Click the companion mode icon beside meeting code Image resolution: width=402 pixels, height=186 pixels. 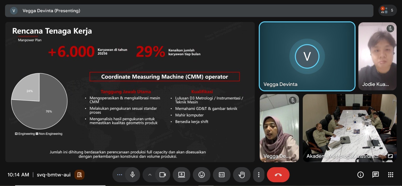[79, 175]
